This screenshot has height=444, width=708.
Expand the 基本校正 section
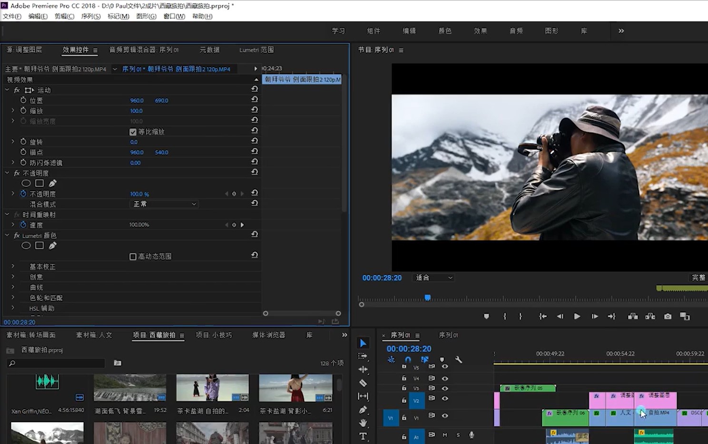click(x=13, y=267)
